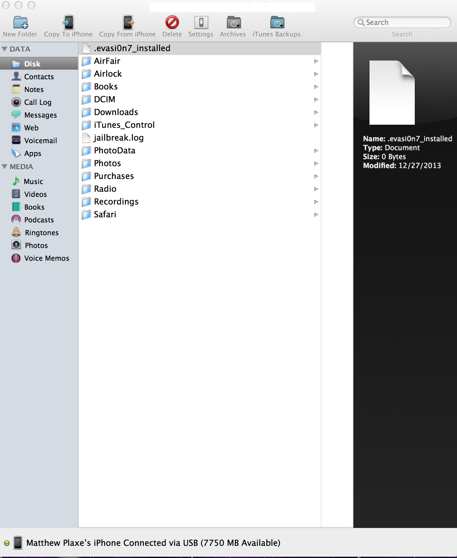Click inside the Search field
The image size is (457, 558).
[402, 22]
